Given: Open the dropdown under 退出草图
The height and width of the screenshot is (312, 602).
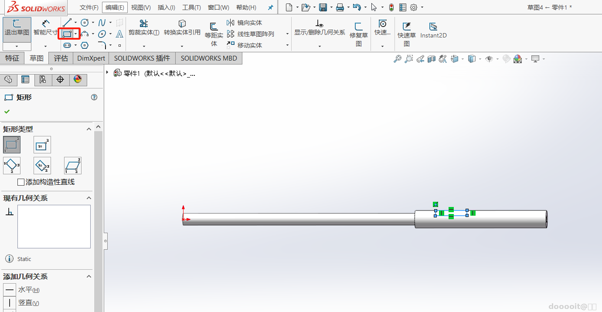Looking at the screenshot, I should (17, 46).
